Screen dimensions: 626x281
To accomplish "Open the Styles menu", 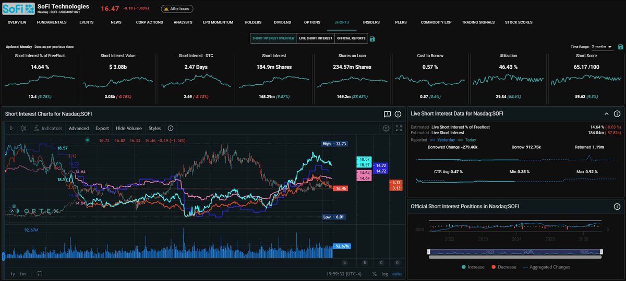I will [x=155, y=128].
